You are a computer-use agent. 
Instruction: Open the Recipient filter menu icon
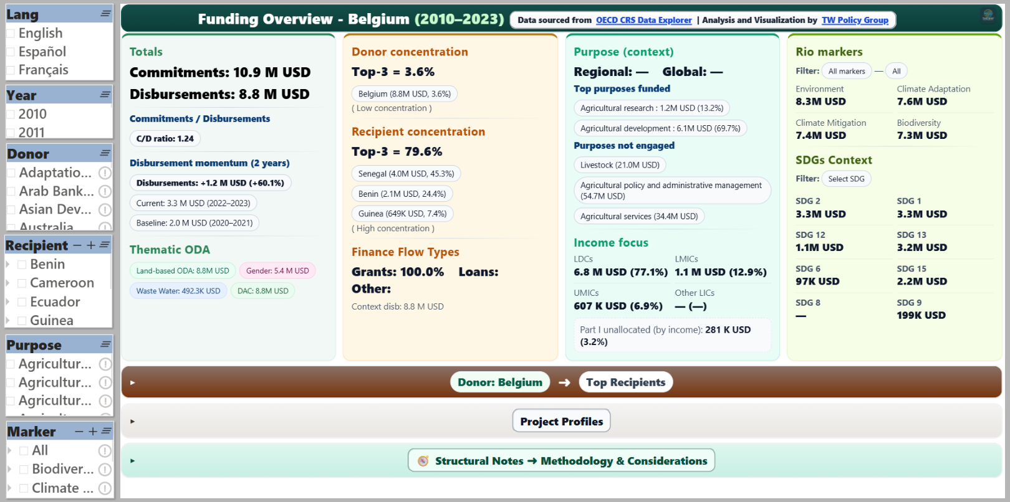pos(105,245)
